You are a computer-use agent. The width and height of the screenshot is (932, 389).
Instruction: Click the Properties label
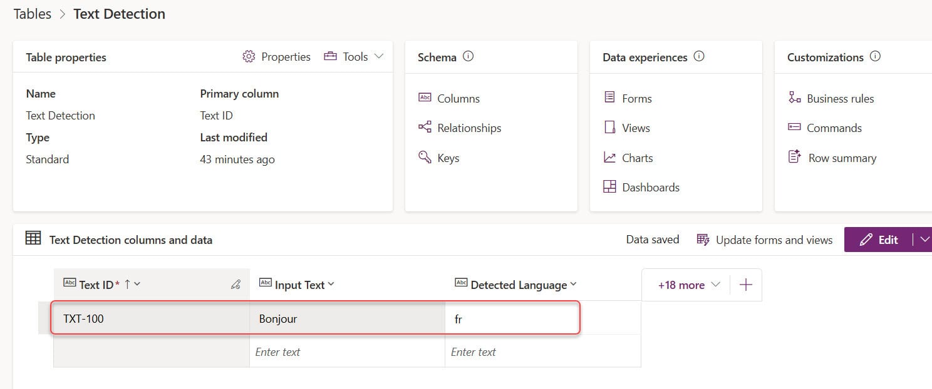click(286, 57)
